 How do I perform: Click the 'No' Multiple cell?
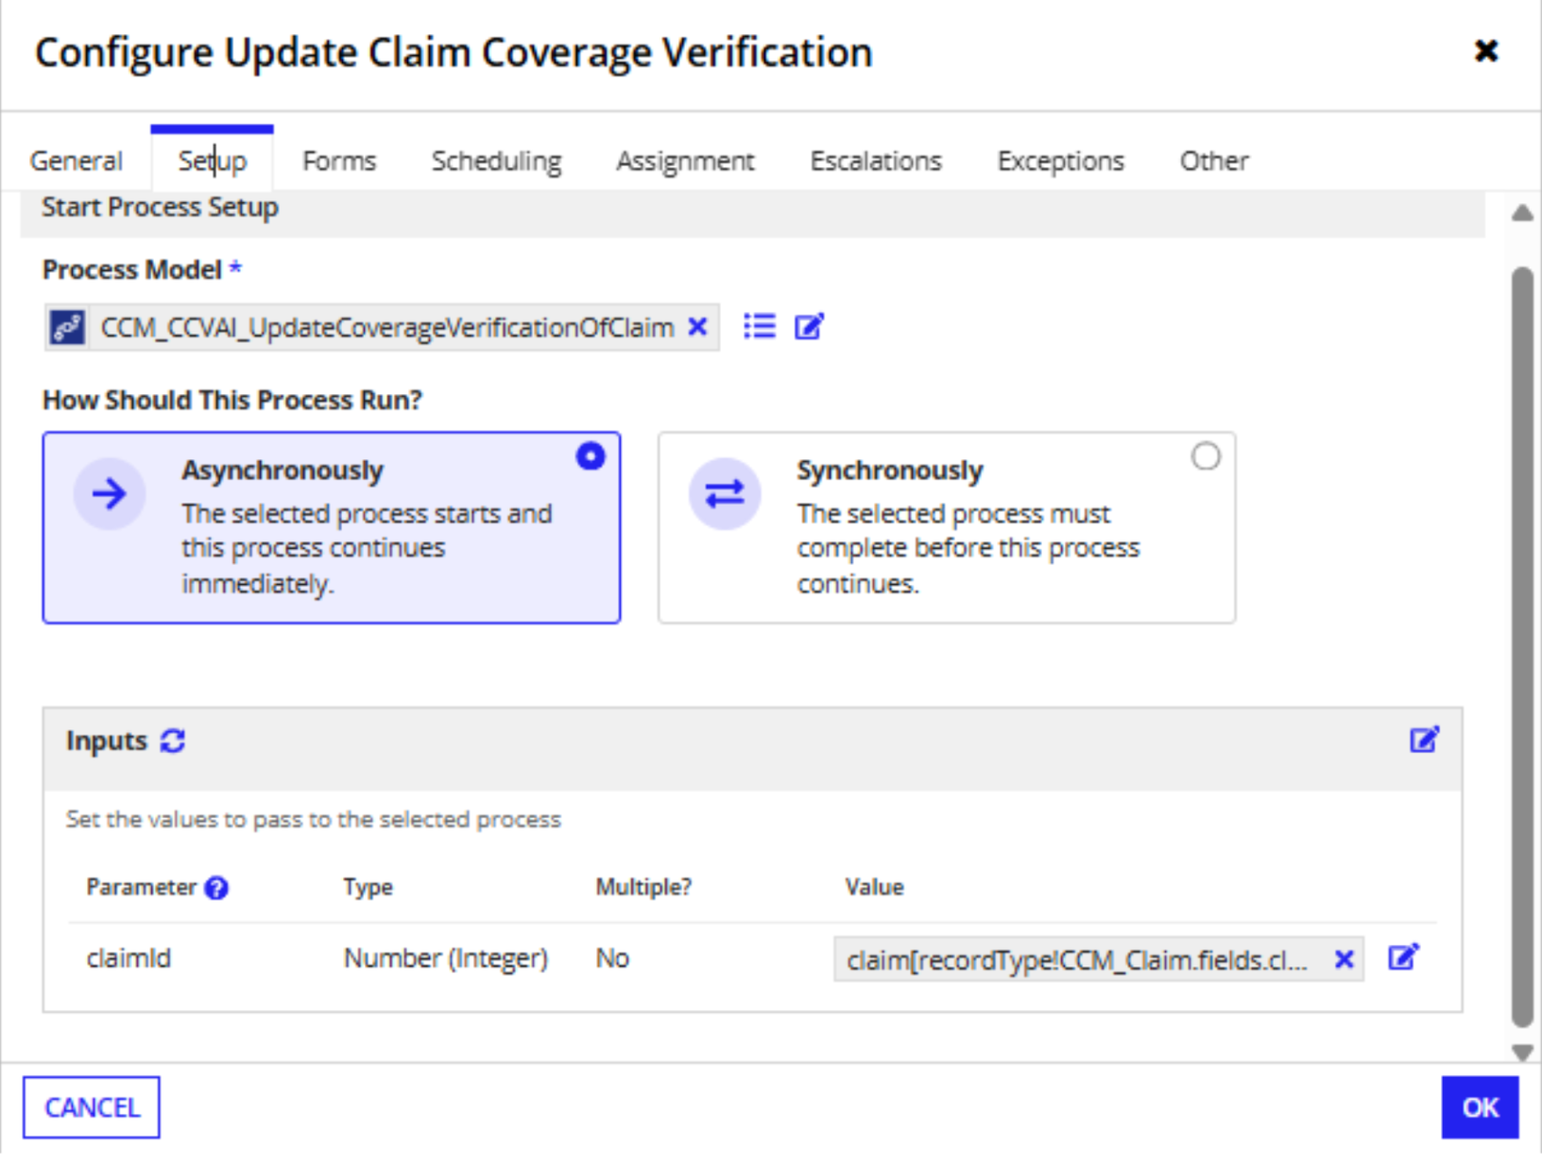pyautogui.click(x=612, y=958)
